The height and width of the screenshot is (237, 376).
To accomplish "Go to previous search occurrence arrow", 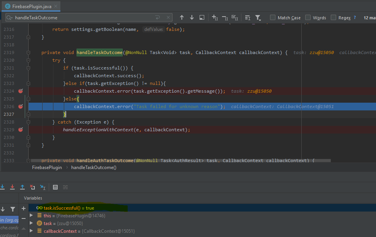I will click(182, 17).
